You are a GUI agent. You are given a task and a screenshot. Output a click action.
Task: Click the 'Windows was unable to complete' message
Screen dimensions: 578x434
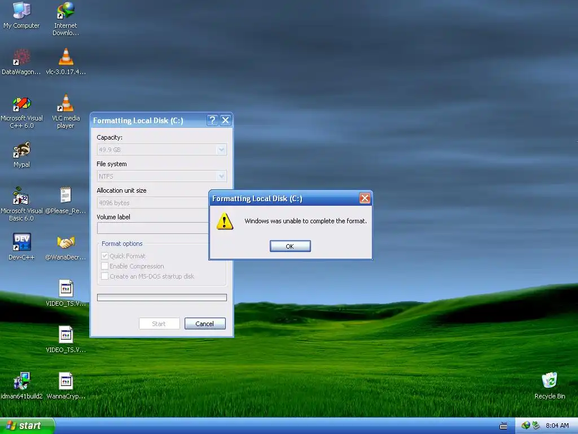tap(305, 221)
